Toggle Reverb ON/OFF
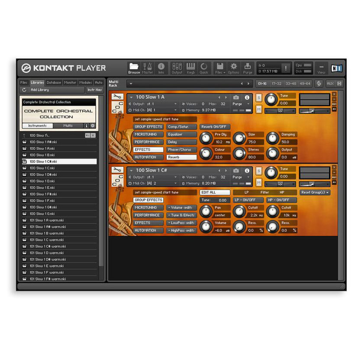The height and width of the screenshot is (355, 355). [215, 127]
